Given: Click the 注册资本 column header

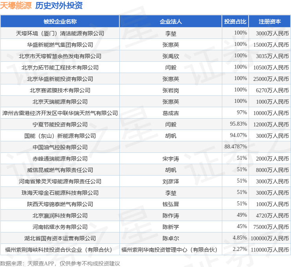Looking at the screenshot, I should (x=270, y=22).
